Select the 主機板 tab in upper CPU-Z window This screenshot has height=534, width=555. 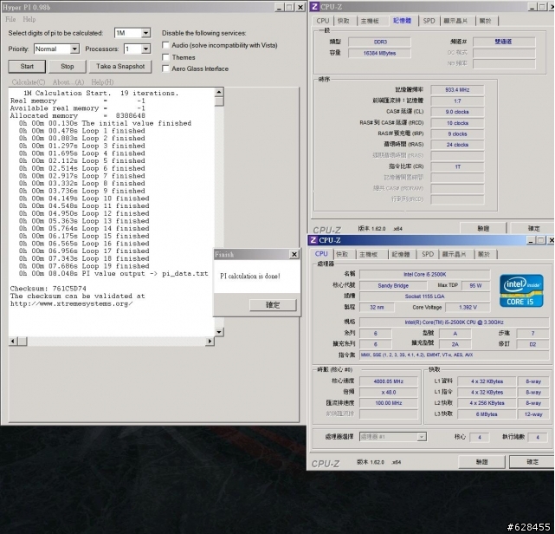pyautogui.click(x=370, y=21)
